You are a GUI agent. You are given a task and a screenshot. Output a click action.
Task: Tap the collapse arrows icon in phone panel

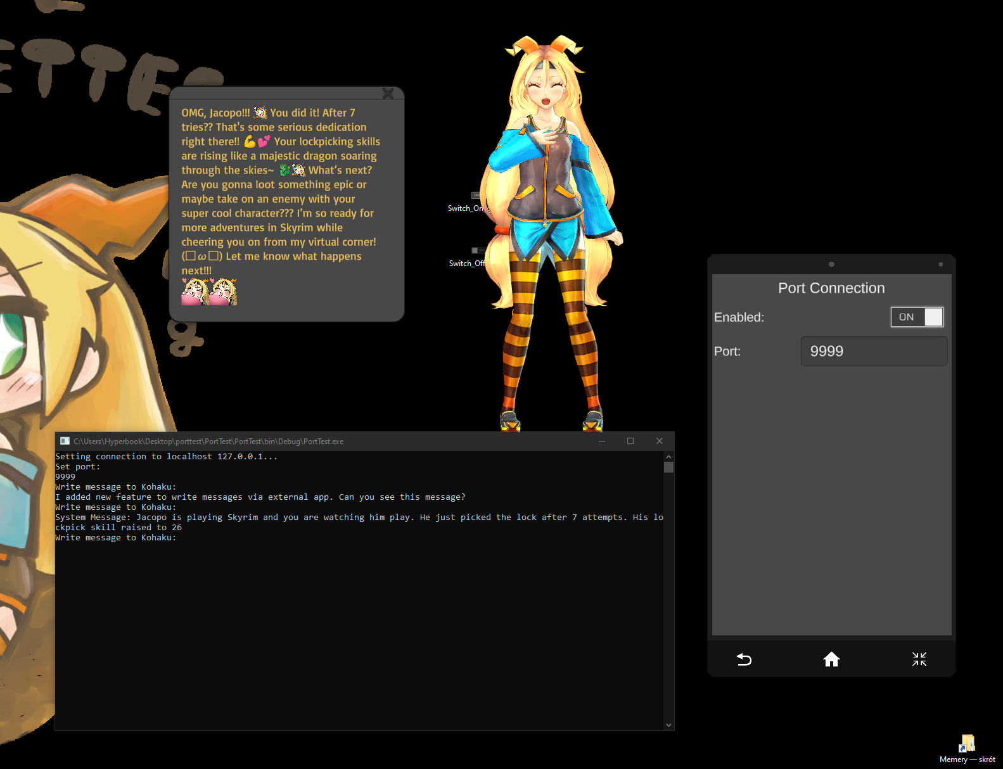(x=919, y=659)
